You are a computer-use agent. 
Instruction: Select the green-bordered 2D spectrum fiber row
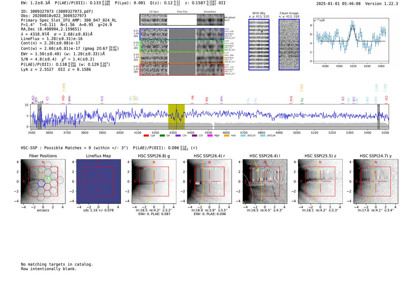coord(182,46)
